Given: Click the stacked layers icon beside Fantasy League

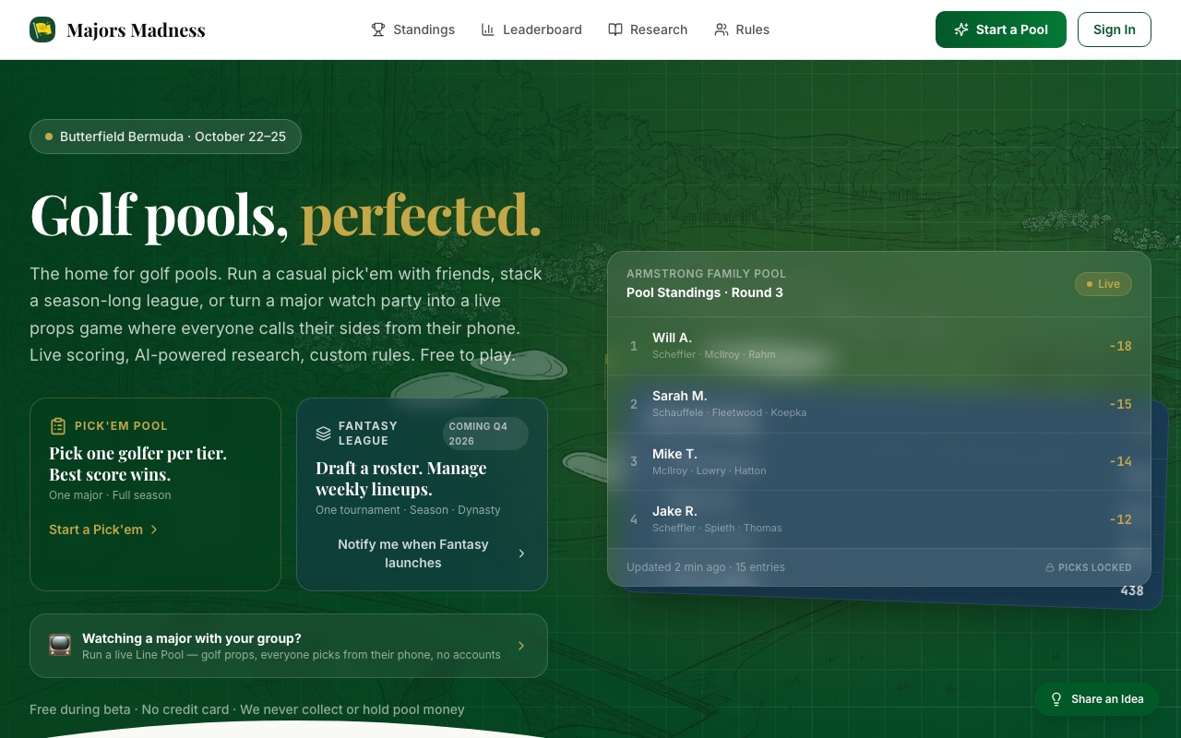Looking at the screenshot, I should click(x=323, y=434).
